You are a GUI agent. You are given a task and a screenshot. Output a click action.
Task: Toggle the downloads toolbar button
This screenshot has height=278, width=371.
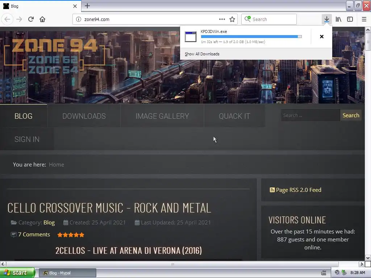coord(326,19)
